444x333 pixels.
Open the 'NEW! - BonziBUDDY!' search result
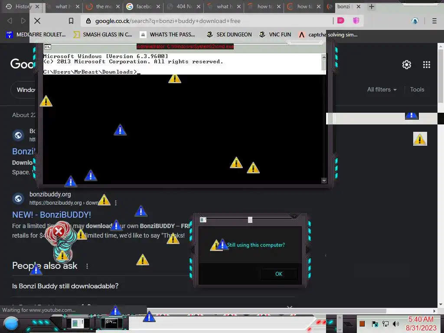coord(52,215)
